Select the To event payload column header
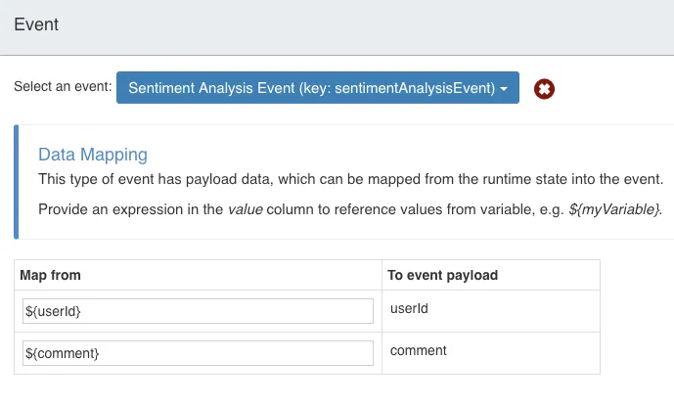 point(443,275)
